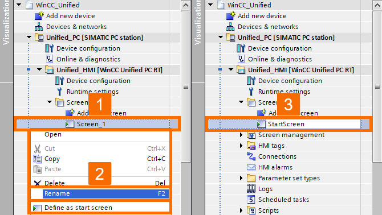Collapse WinCC_Unified project in right tree
This screenshot has height=215, width=382.
pos(210,5)
